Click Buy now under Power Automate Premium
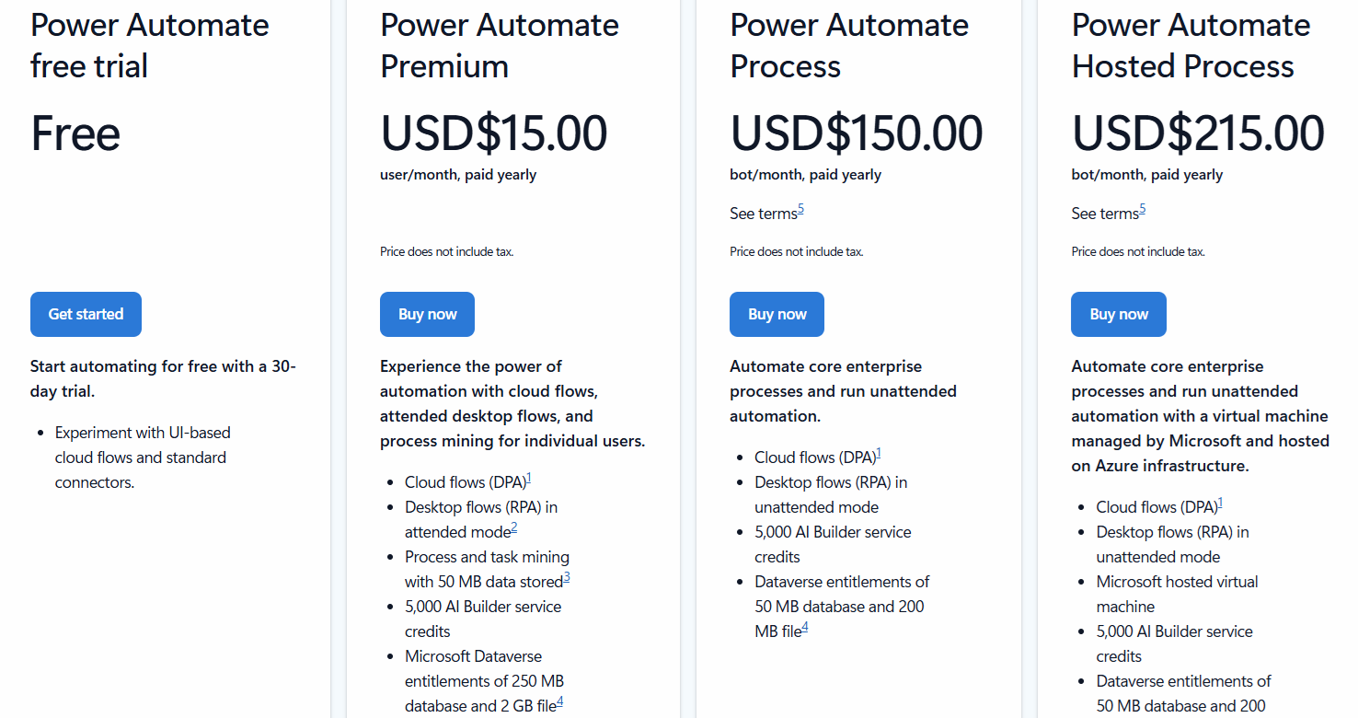1358x718 pixels. click(x=427, y=314)
